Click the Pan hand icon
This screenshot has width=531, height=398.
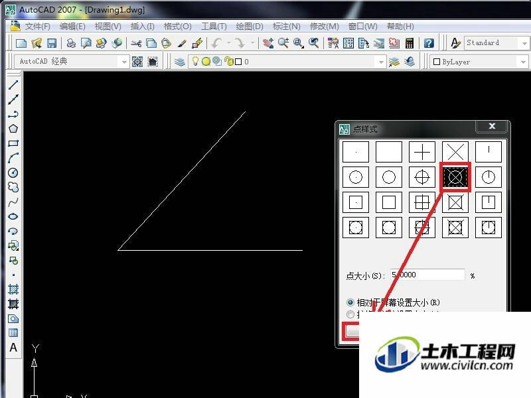pyautogui.click(x=268, y=43)
